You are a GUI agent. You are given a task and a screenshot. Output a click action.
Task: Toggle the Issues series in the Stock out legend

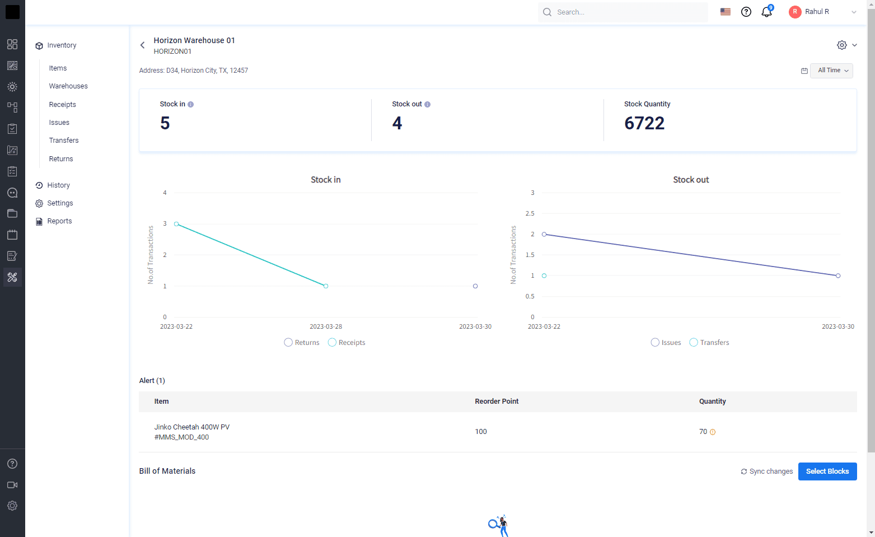[x=666, y=343]
